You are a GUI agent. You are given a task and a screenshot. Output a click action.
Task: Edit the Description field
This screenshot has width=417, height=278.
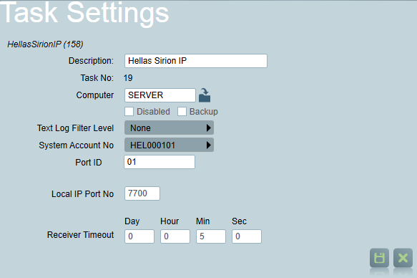196,61
